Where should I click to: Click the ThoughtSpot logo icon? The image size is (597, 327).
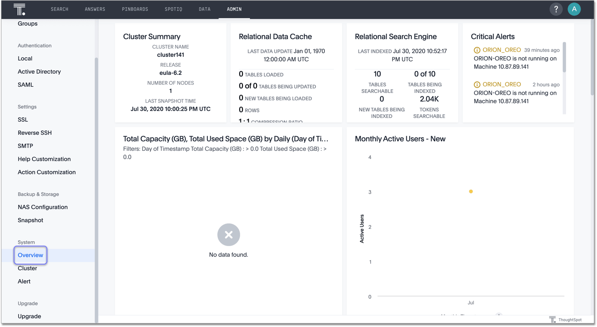coord(19,9)
